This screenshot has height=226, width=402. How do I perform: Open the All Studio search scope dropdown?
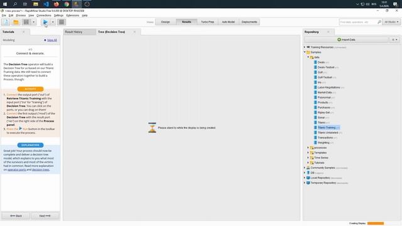pyautogui.click(x=391, y=22)
